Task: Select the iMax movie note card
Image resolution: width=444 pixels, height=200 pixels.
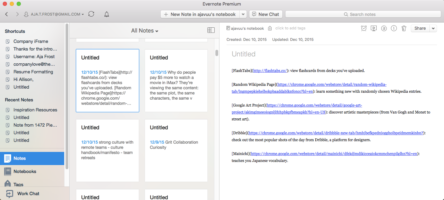Action: coord(176,81)
